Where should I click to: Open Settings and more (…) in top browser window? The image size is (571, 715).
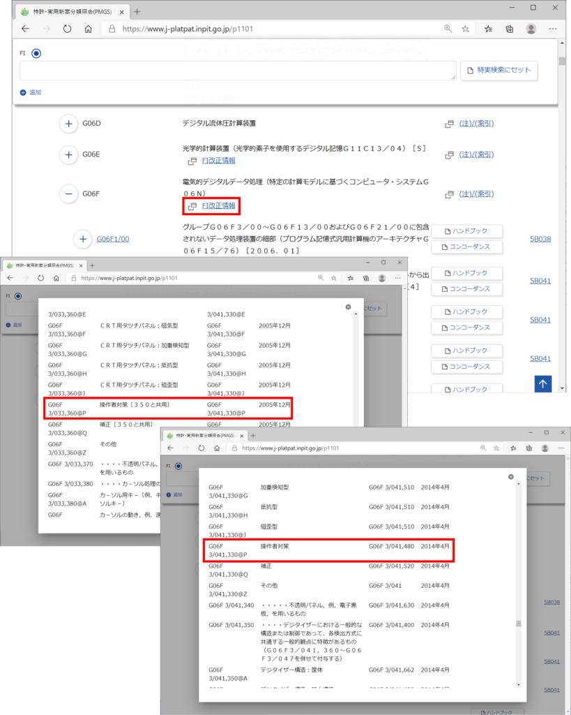tap(553, 29)
